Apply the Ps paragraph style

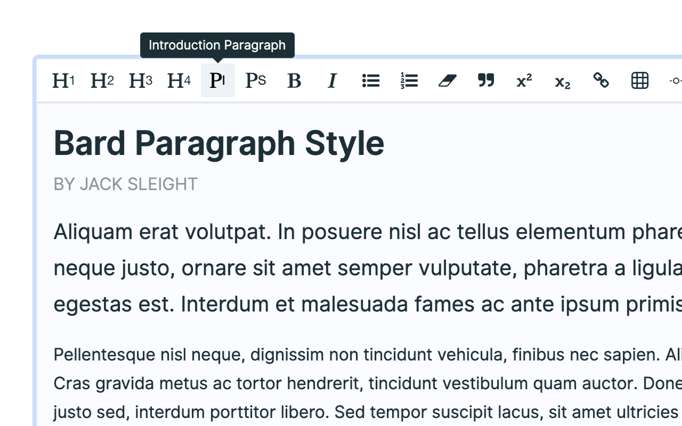[x=256, y=80]
